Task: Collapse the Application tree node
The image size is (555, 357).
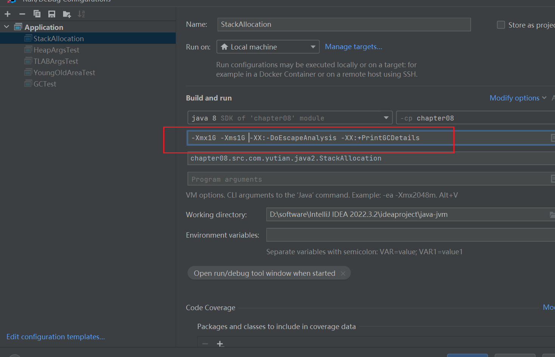Action: [6, 27]
